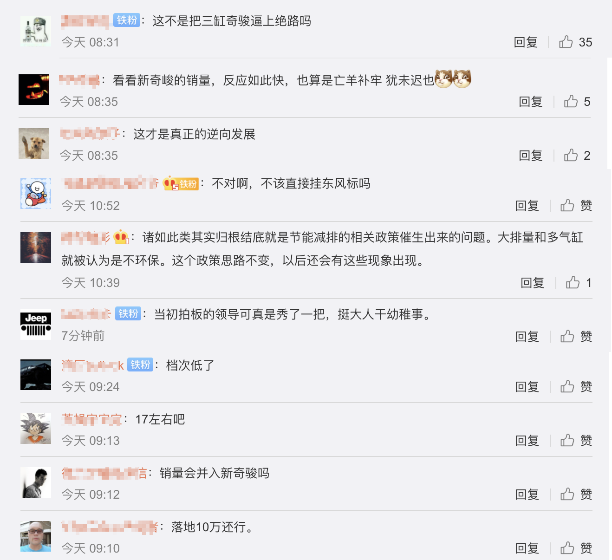Click the 铁粉 badge on first comment
The width and height of the screenshot is (612, 560).
point(127,20)
